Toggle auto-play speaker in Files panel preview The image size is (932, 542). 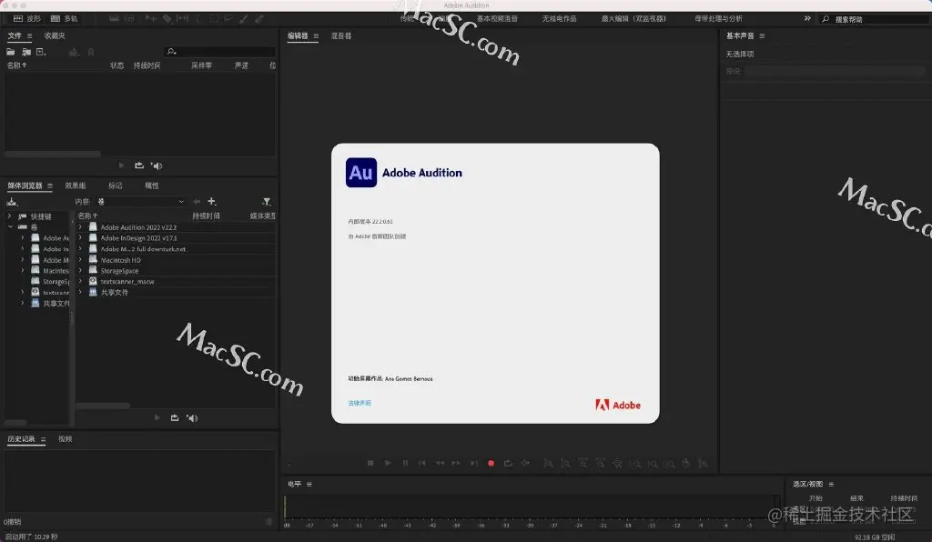click(157, 166)
